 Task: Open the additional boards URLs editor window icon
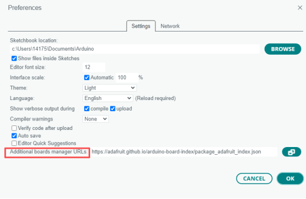[292, 152]
